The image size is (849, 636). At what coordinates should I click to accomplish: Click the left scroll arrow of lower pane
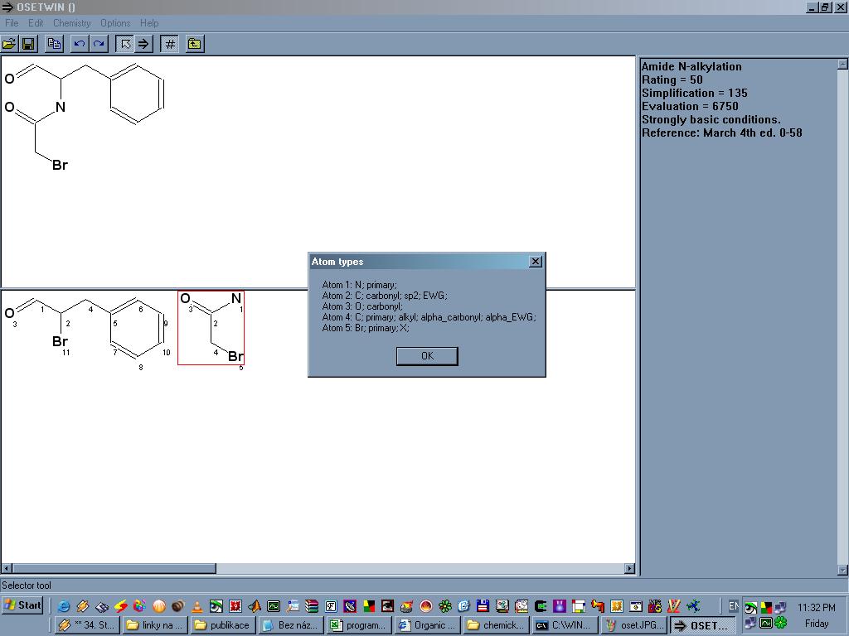point(7,568)
